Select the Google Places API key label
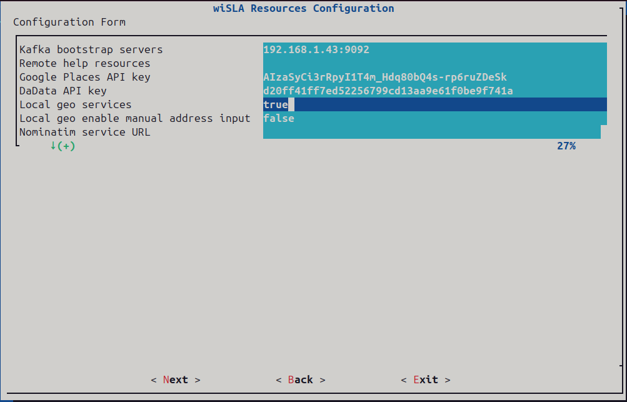The width and height of the screenshot is (627, 402). [84, 77]
